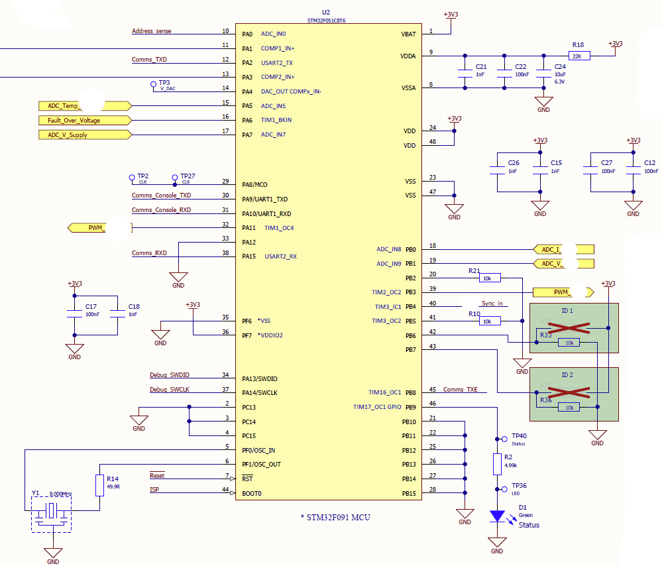Select resistor R21 10k on PB2
This screenshot has height=566, width=662.
point(490,278)
